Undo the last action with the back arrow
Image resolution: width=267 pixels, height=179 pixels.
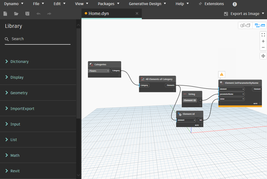click(x=38, y=14)
